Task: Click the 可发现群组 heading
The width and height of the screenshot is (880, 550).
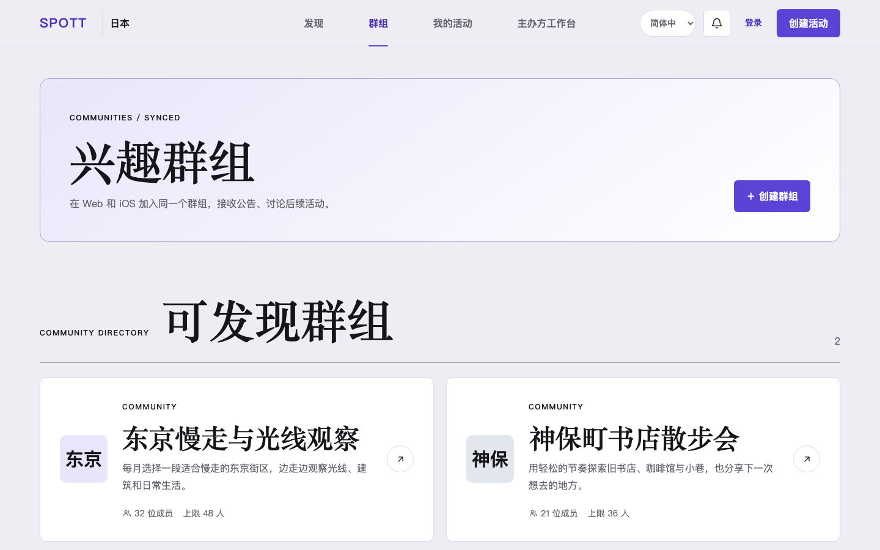Action: pos(278,321)
